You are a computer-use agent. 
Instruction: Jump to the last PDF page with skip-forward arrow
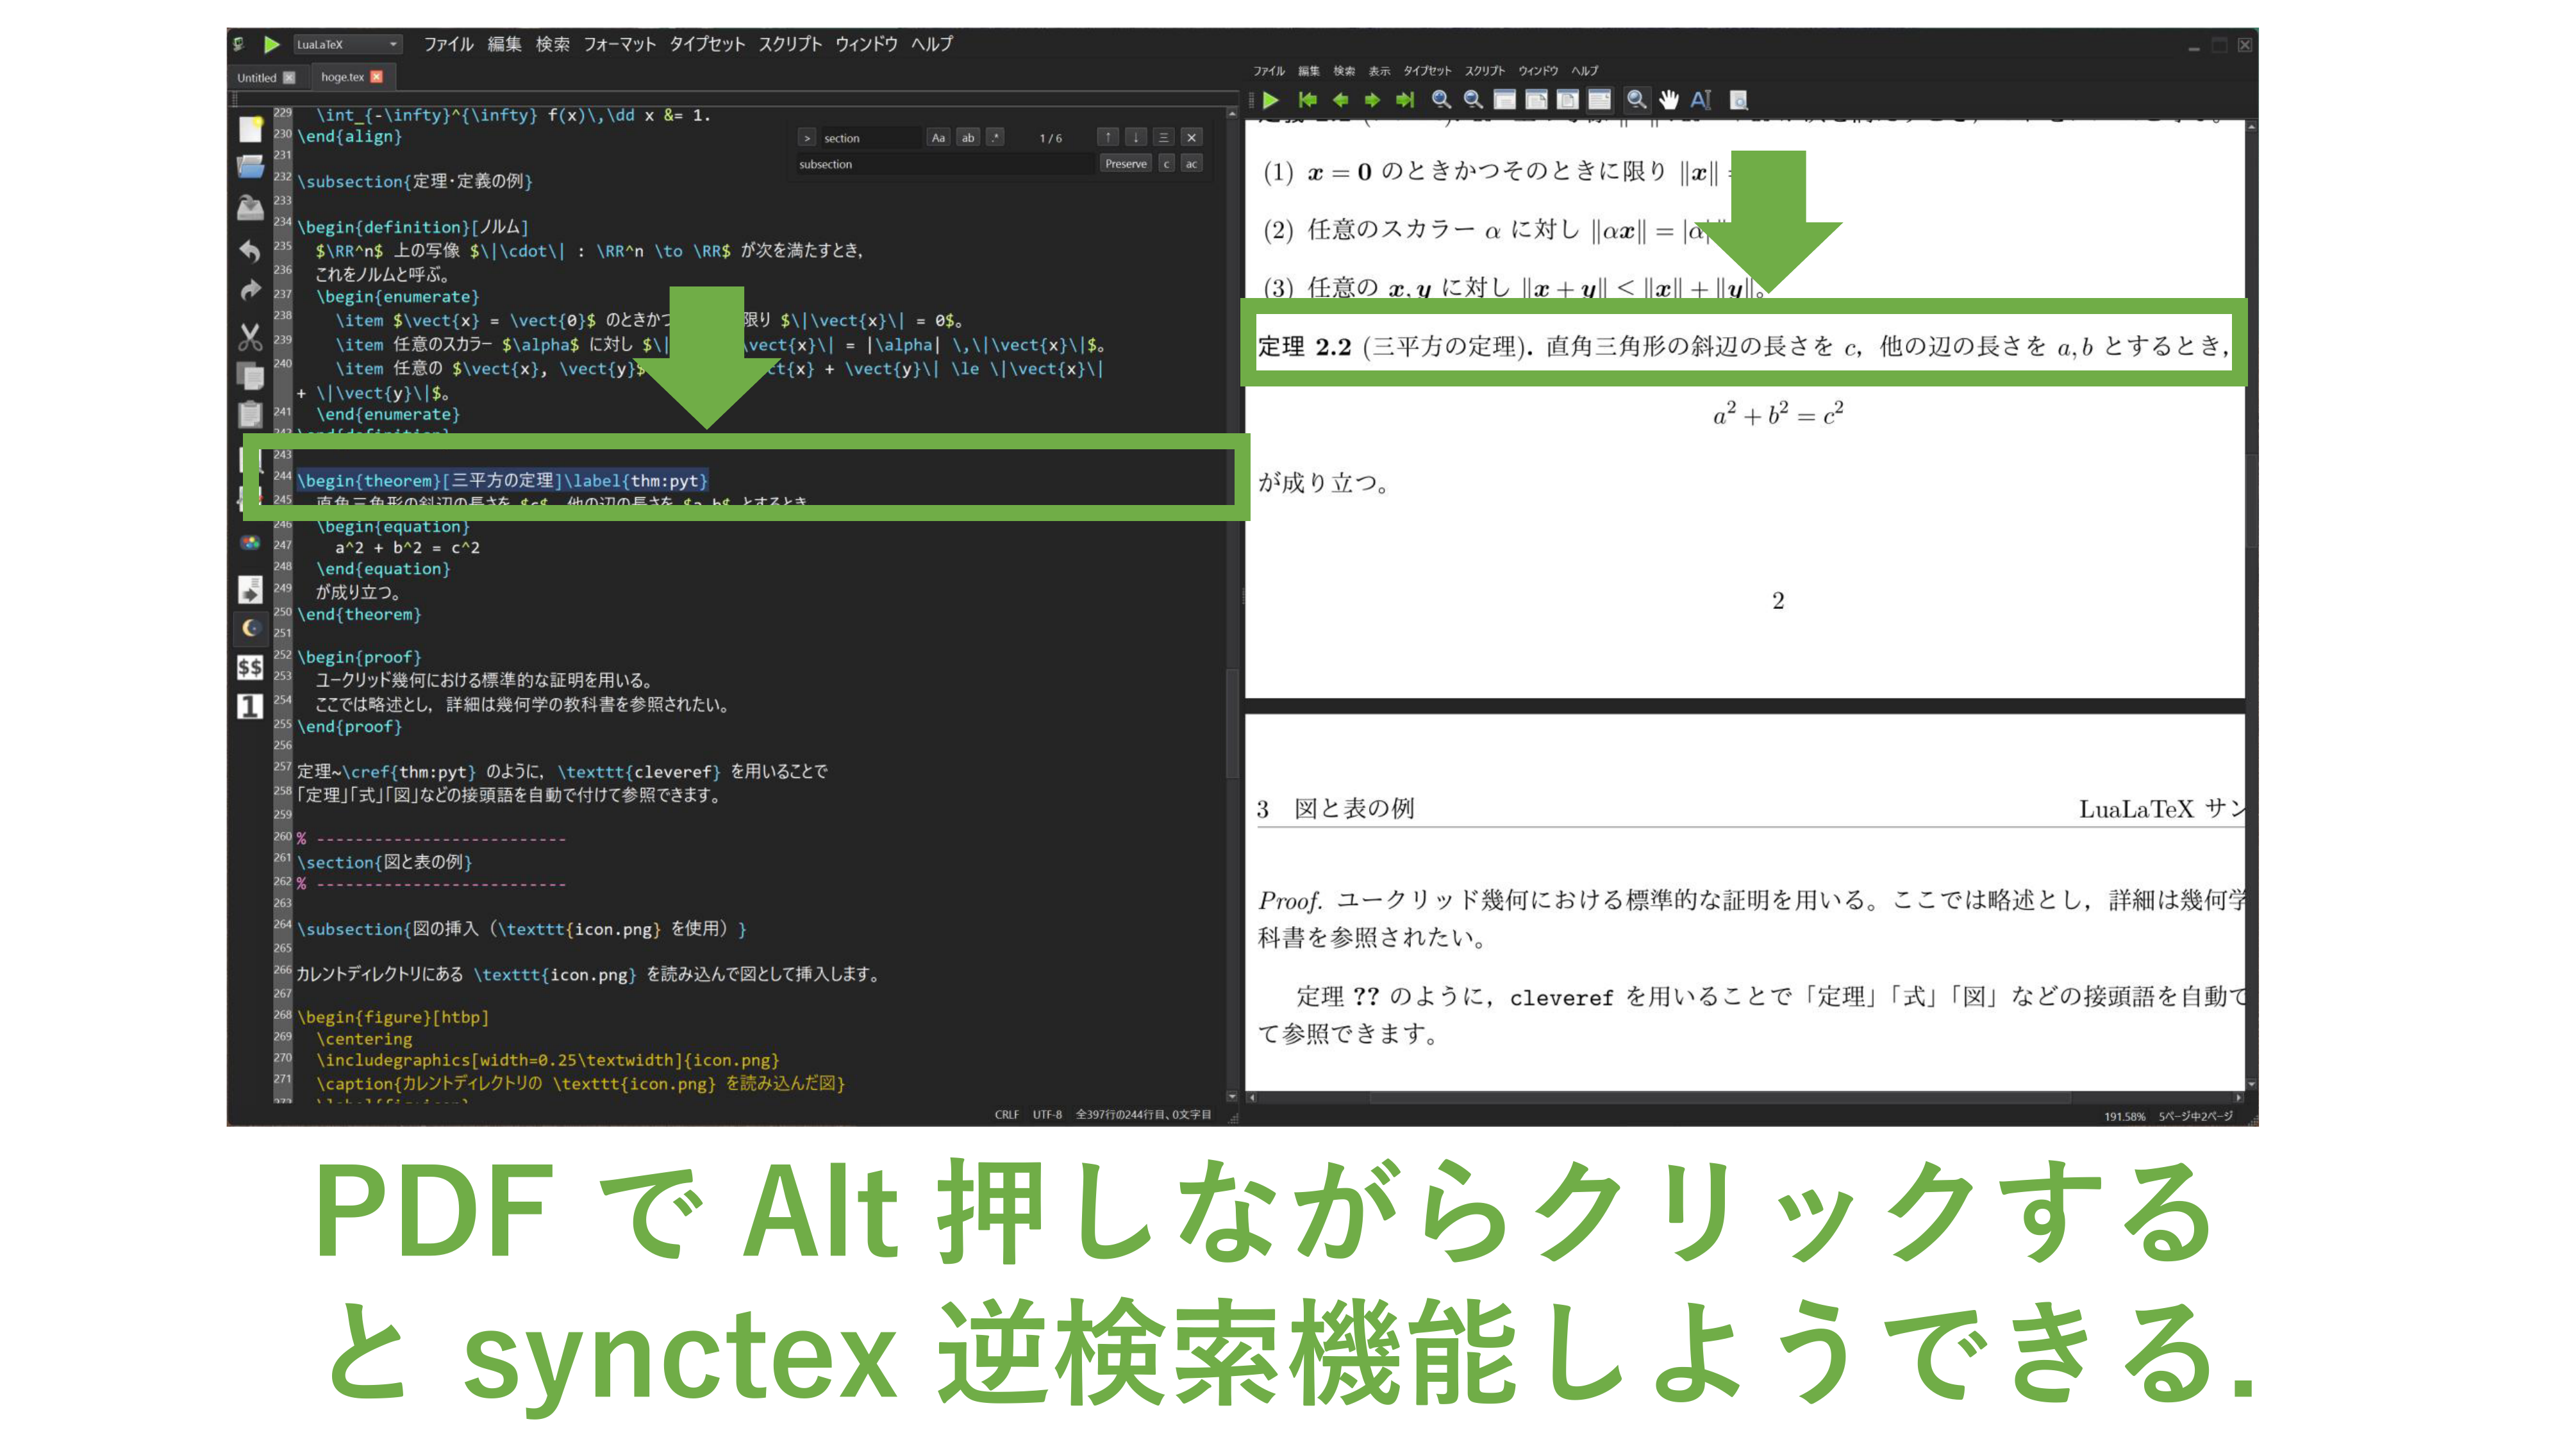click(1406, 99)
